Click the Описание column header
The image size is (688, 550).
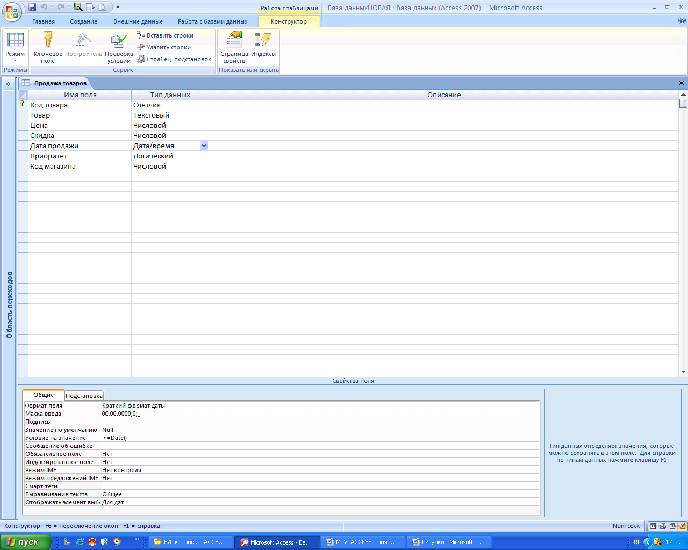coord(444,95)
